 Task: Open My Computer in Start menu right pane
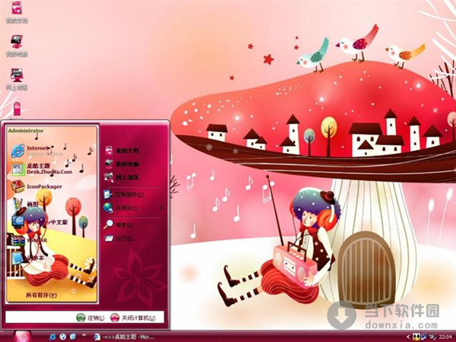point(122,164)
